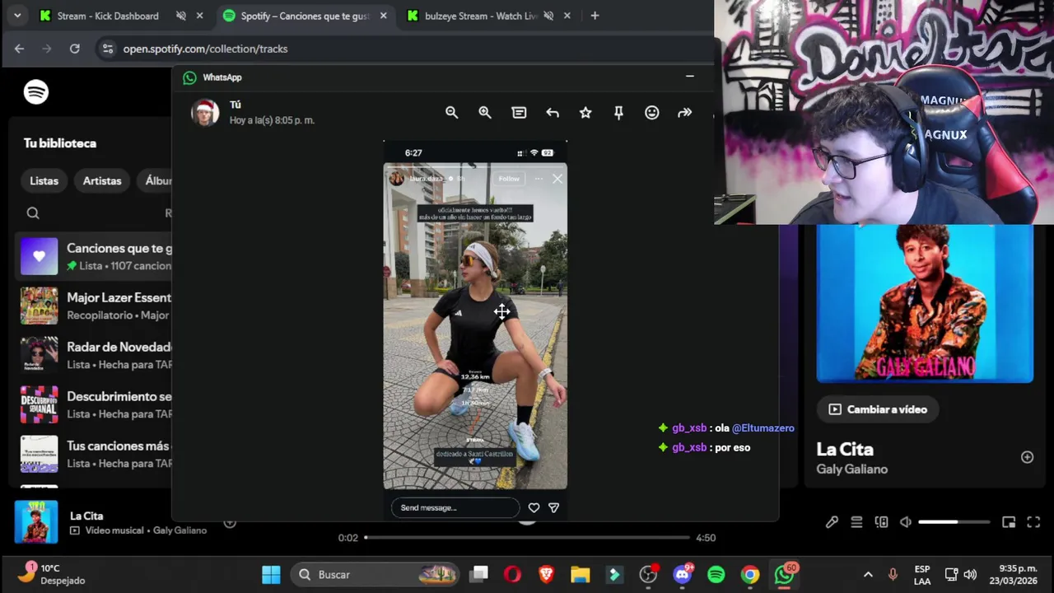This screenshot has width=1054, height=593.
Task: Unmute the Kick Dashboard tab audio icon
Action: [x=181, y=16]
